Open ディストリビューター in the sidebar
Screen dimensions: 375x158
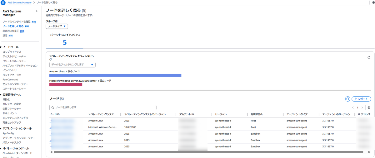[x=14, y=56]
